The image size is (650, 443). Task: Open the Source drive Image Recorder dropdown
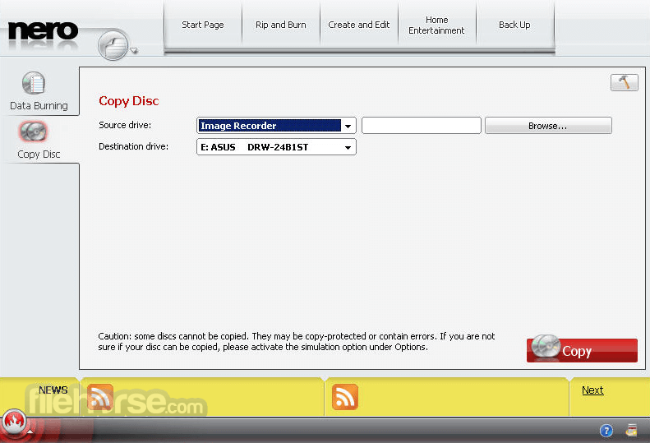276,125
